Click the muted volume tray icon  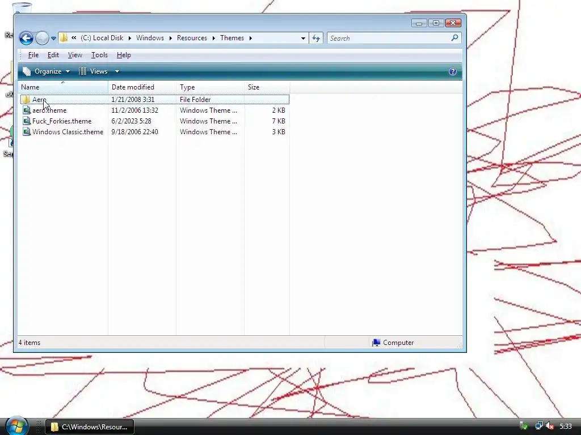[550, 426]
